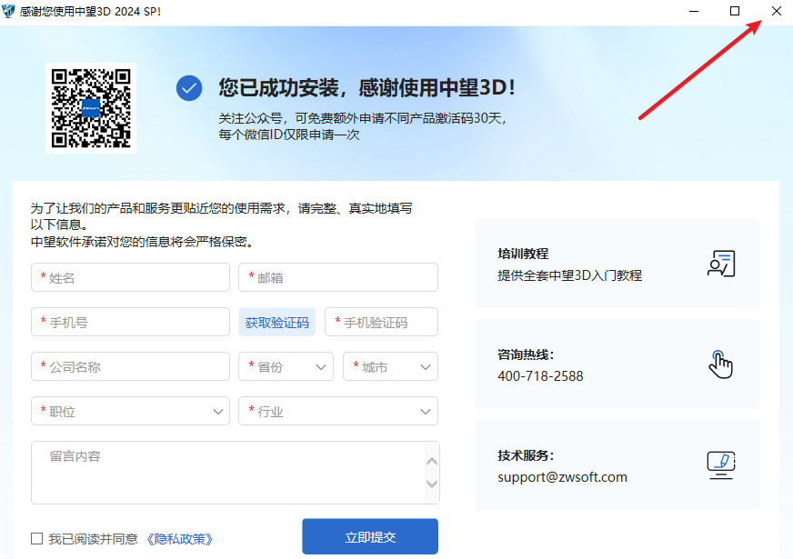Close the ZW3D thank-you window

point(777,11)
